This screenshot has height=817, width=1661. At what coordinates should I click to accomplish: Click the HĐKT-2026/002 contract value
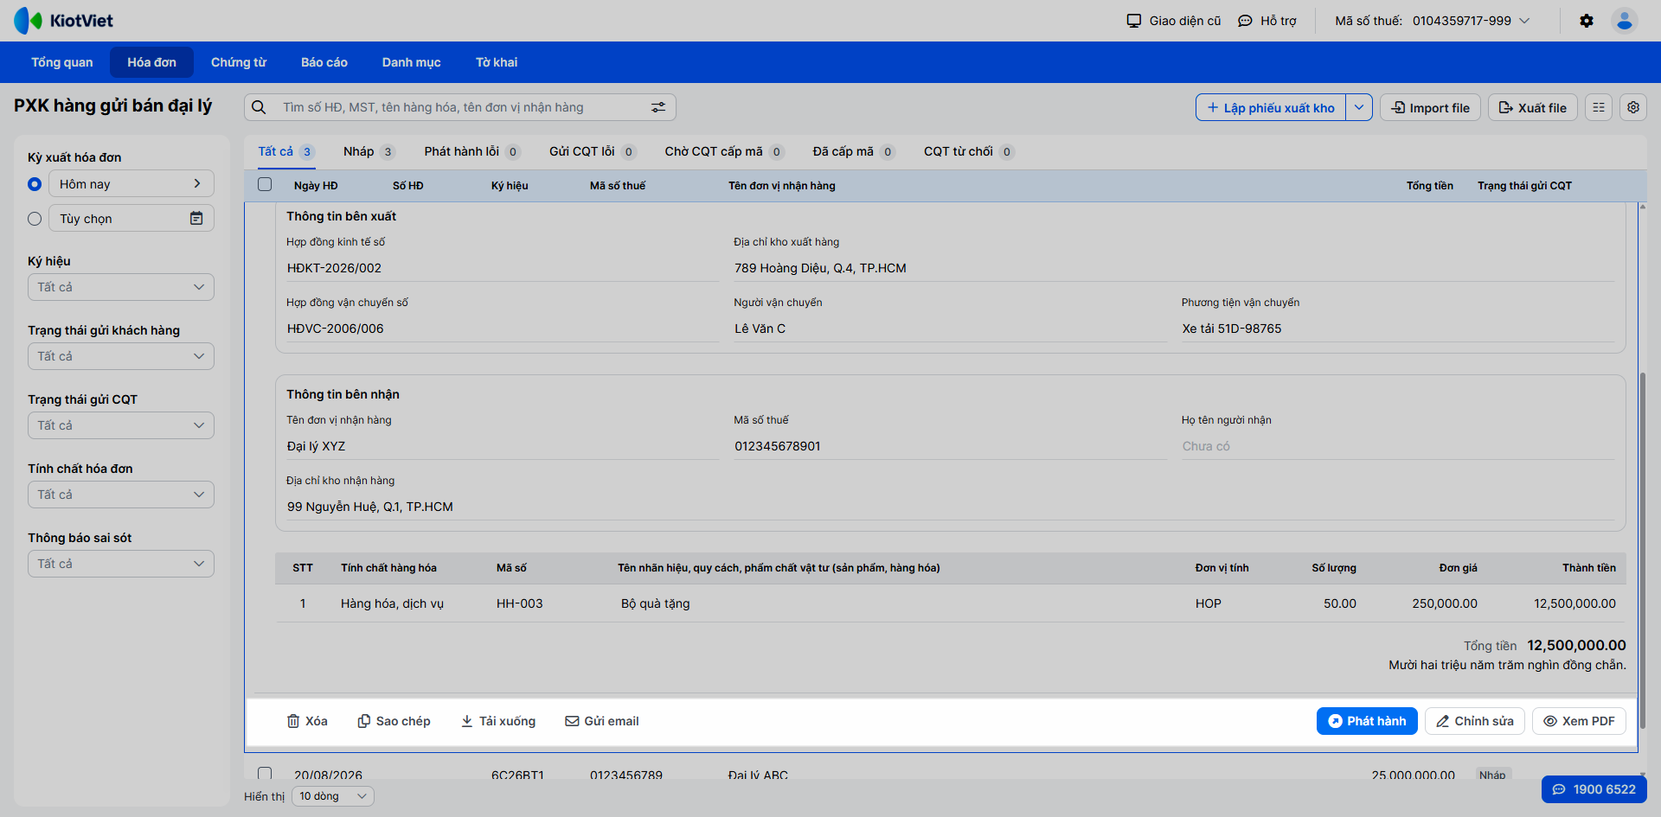(335, 268)
